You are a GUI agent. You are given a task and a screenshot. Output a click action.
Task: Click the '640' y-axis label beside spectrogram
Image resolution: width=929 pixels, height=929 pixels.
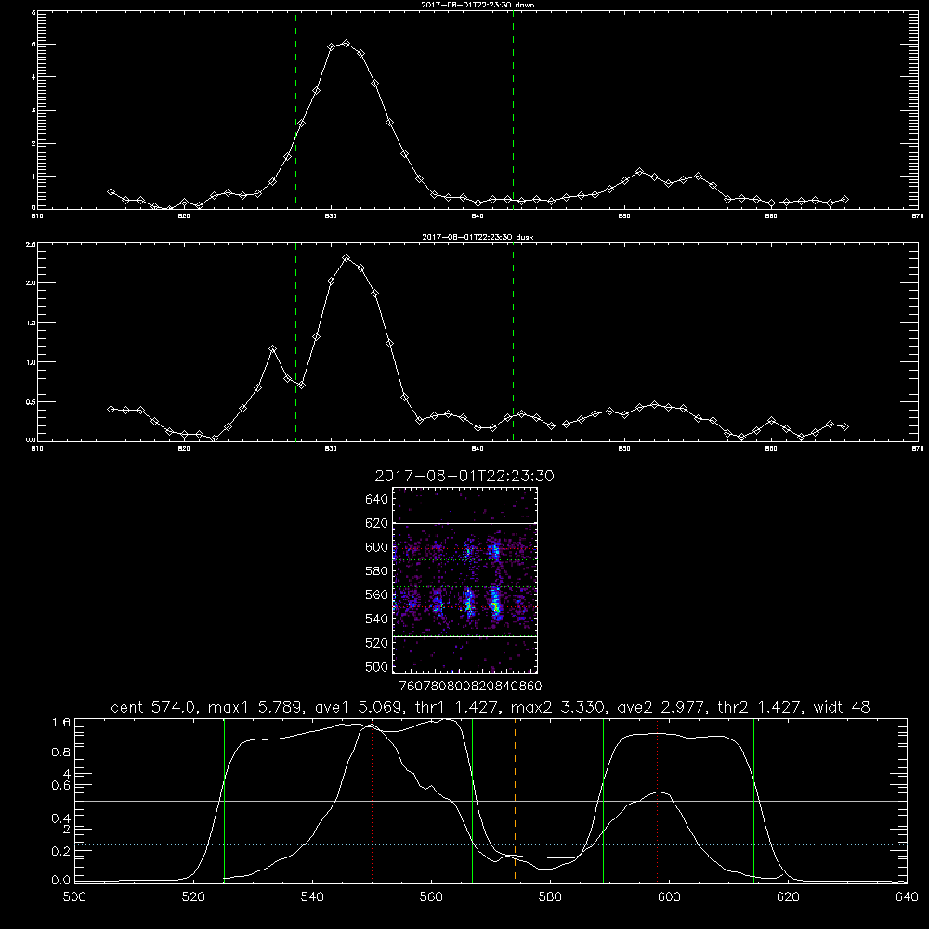point(376,500)
